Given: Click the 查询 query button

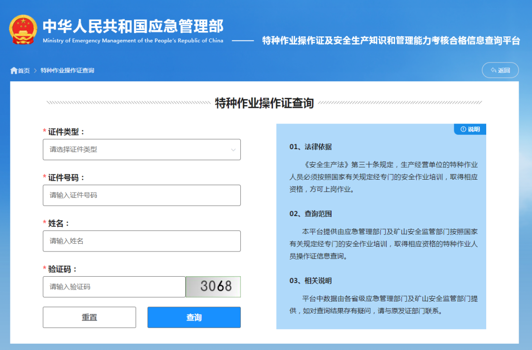Looking at the screenshot, I should [x=194, y=317].
